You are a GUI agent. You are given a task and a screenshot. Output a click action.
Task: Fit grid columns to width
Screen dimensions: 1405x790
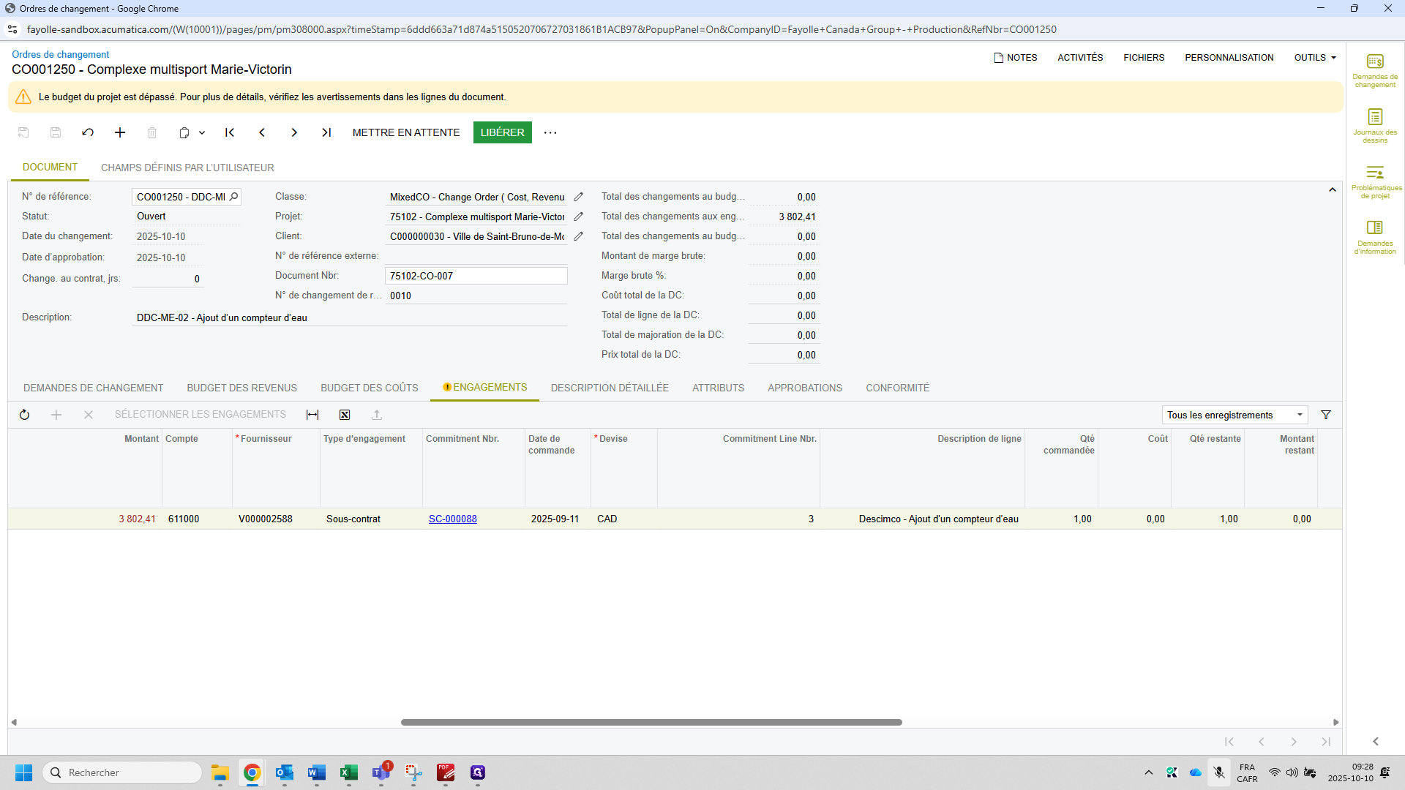click(x=312, y=415)
